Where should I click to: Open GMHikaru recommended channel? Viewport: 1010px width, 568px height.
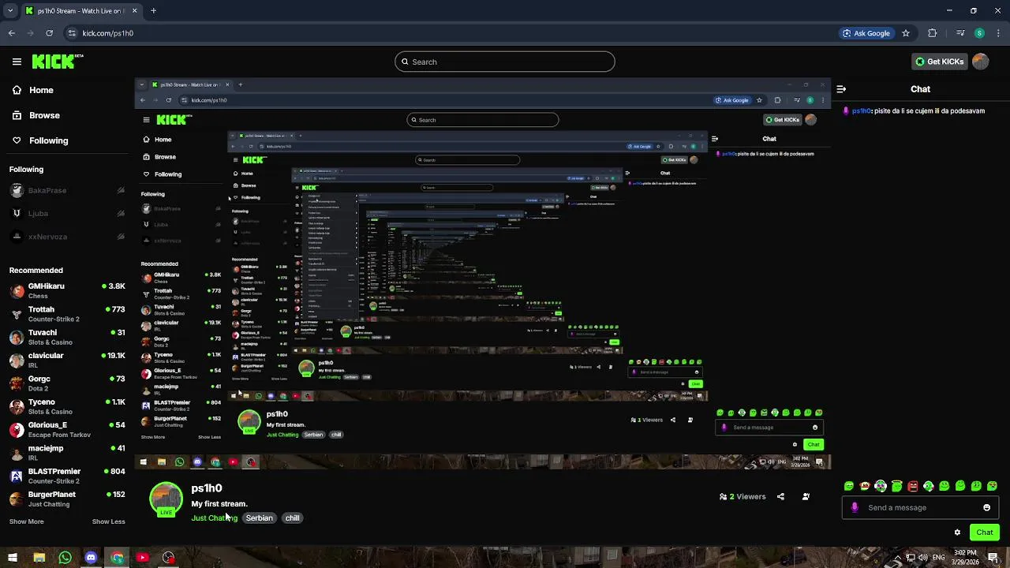[x=67, y=290]
